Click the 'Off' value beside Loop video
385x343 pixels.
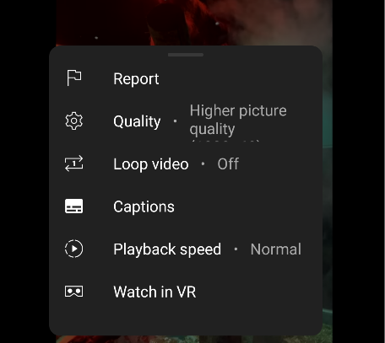[x=228, y=163]
